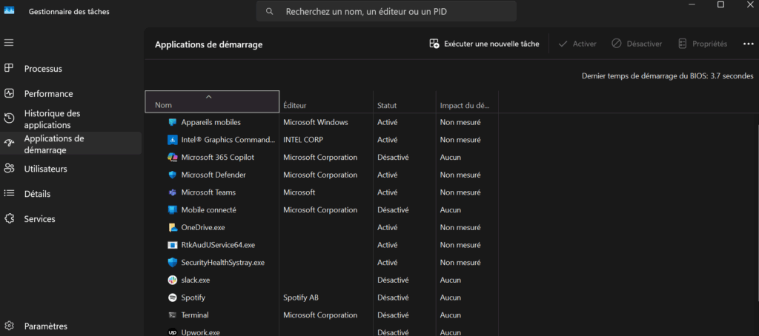Click the search box for name, publisher or PID
The image size is (759, 336).
click(386, 11)
